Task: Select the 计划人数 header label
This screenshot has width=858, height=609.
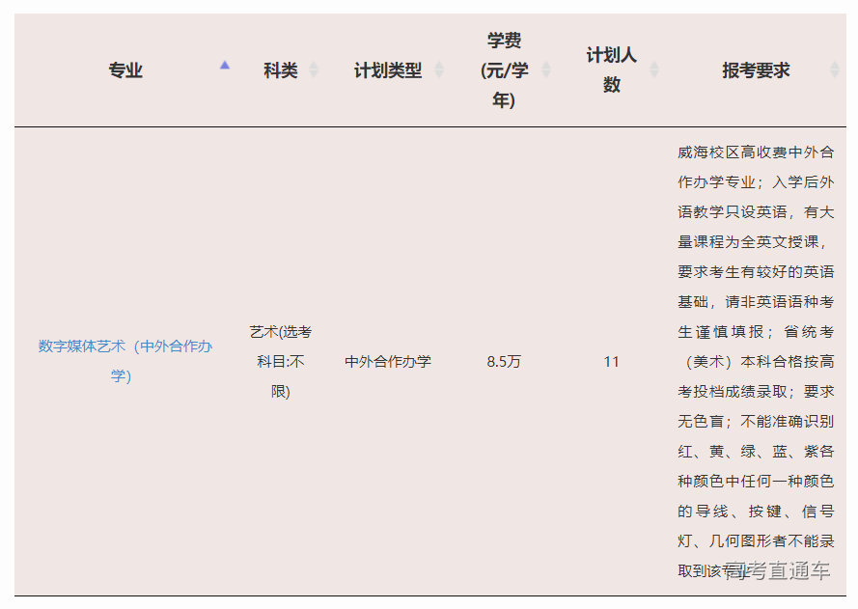Action: pos(611,70)
